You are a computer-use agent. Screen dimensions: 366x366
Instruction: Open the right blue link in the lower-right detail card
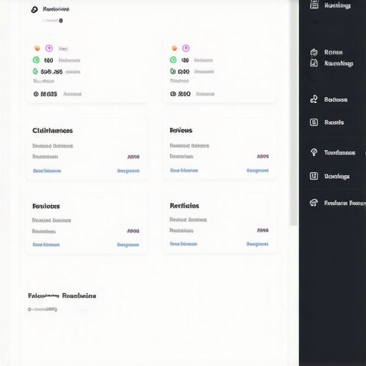click(x=257, y=244)
